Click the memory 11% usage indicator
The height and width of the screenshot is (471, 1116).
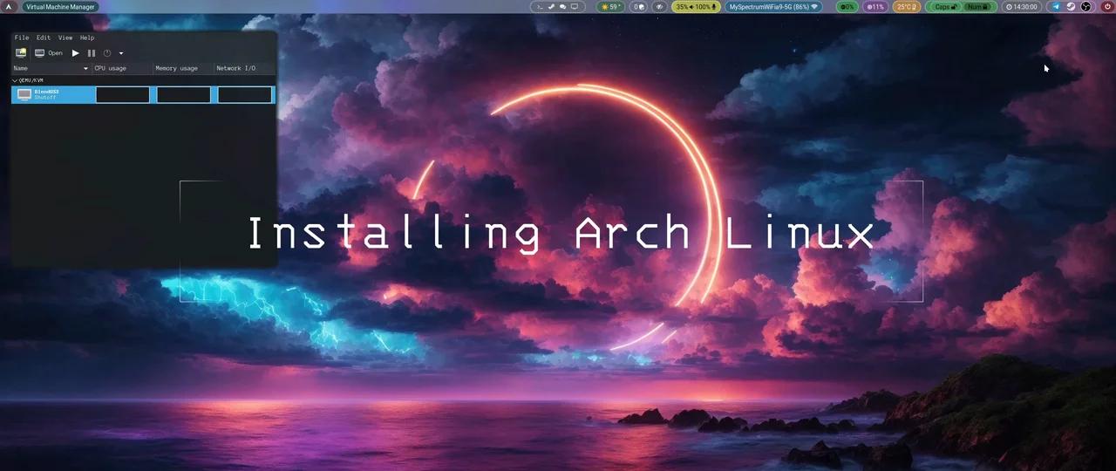(x=874, y=6)
